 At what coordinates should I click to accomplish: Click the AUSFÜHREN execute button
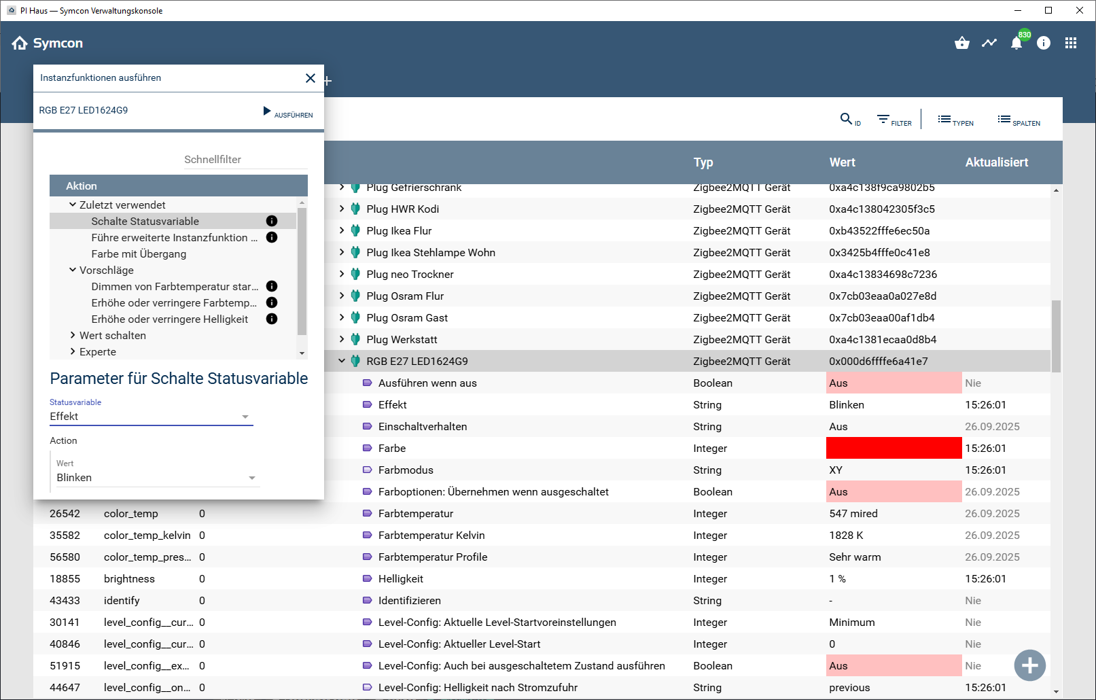pos(288,112)
